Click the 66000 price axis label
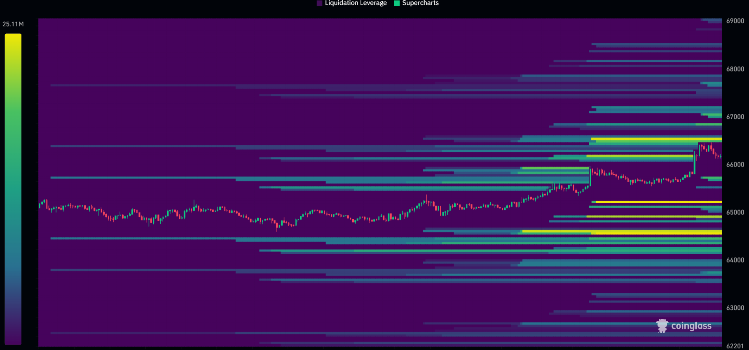 pos(735,165)
